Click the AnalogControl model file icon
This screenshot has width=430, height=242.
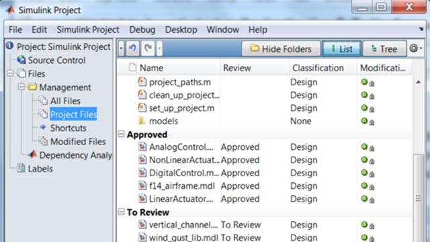[142, 147]
